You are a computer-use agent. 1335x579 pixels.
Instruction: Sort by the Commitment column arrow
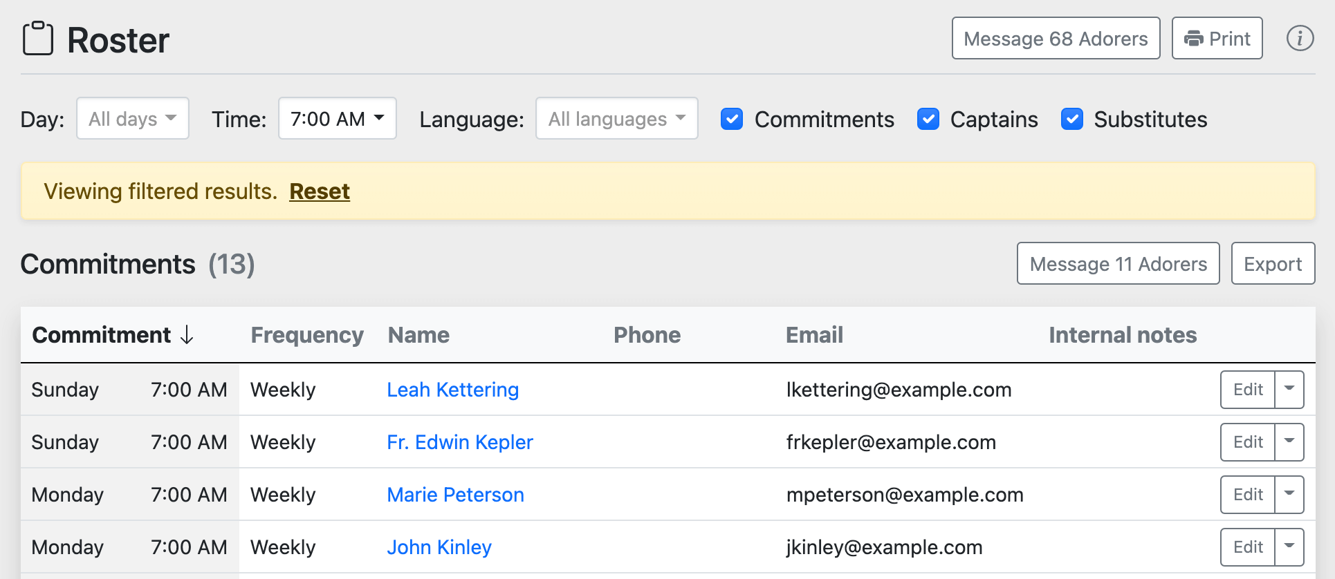point(187,335)
